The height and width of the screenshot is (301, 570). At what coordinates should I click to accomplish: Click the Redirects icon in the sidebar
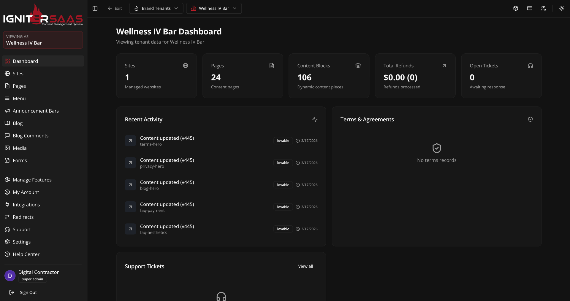7,217
